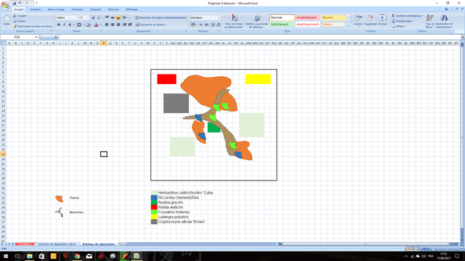This screenshot has height=261, width=465.
Task: Open Mise en forme conditionnelle
Action: [234, 21]
